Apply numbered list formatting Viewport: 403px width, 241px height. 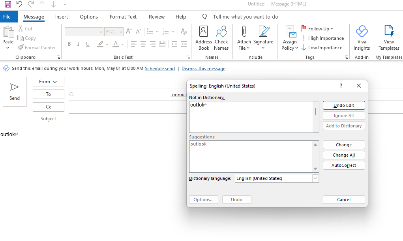(x=166, y=32)
